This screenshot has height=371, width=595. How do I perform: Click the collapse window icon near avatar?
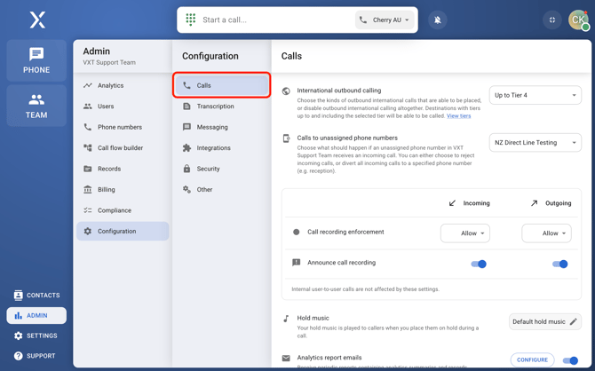coord(552,20)
